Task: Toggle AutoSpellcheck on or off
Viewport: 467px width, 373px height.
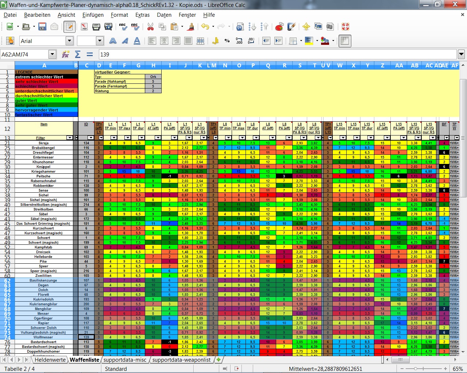Action: [x=135, y=27]
